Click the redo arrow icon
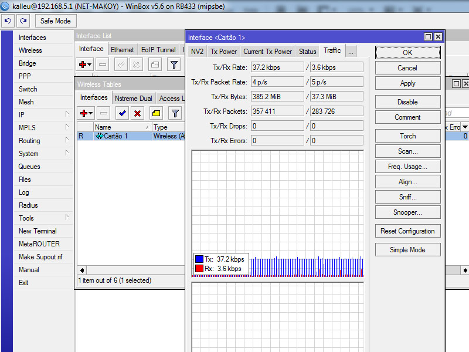Screen dimensions: 469x352 click(x=23, y=21)
